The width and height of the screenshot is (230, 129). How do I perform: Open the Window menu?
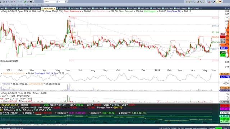(41, 5)
